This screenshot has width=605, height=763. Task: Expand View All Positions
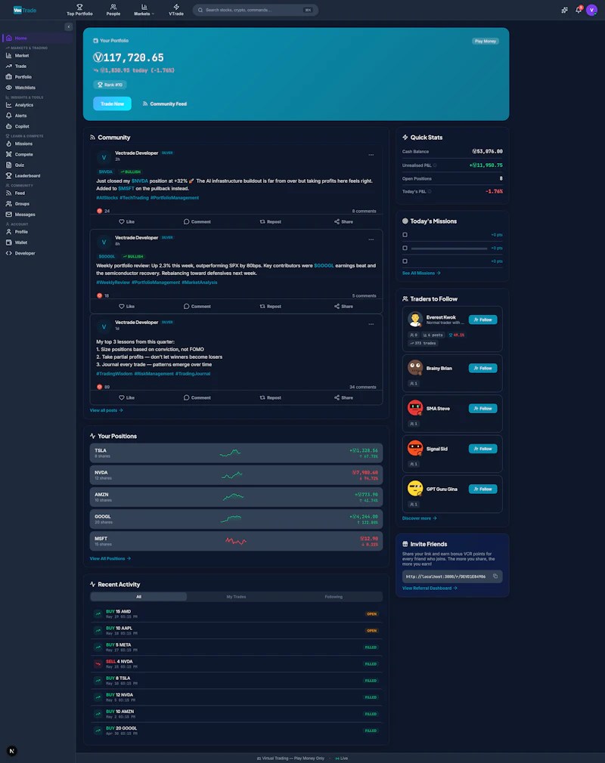click(x=110, y=558)
